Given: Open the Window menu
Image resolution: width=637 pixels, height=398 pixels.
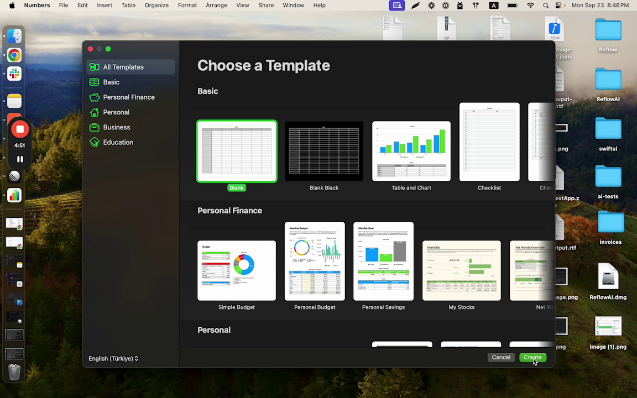Looking at the screenshot, I should 293,6.
